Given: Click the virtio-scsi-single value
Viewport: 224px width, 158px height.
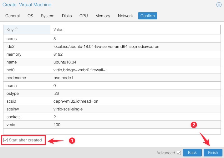Looking at the screenshot, I should pos(68,109).
